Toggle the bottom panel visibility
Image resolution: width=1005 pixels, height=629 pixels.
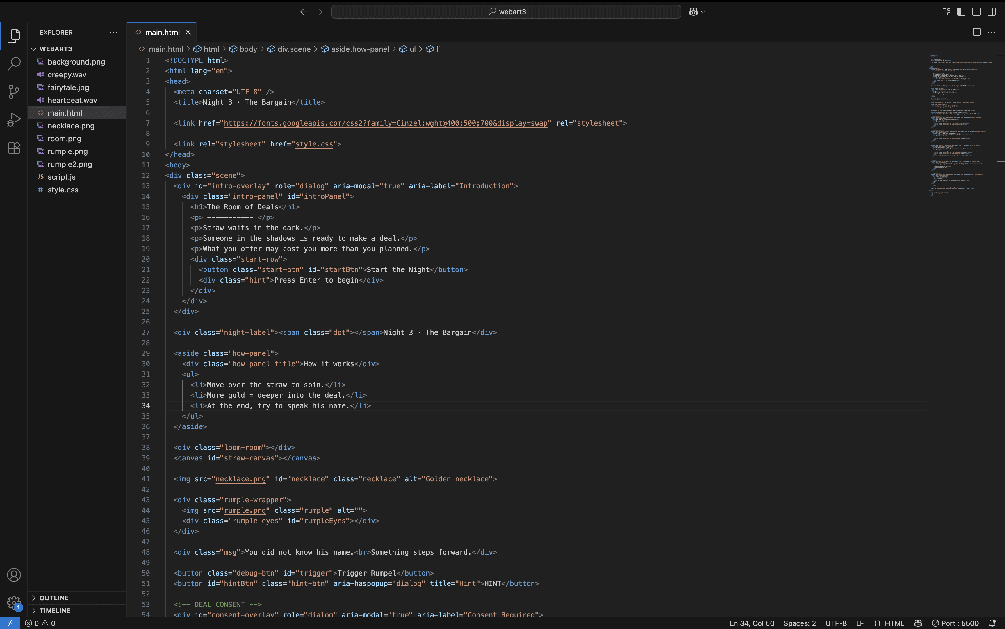[x=976, y=12]
